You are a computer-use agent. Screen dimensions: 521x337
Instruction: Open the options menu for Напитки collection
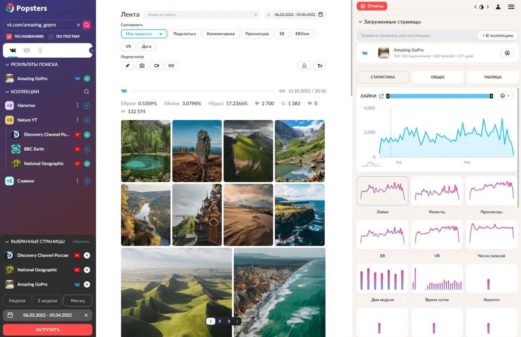click(x=77, y=105)
